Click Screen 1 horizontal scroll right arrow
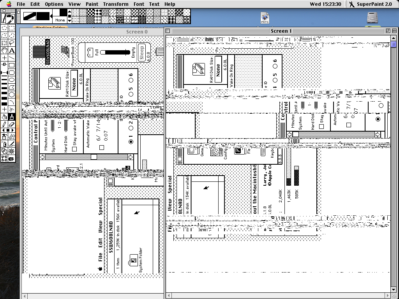The width and height of the screenshot is (399, 299). coord(388,296)
